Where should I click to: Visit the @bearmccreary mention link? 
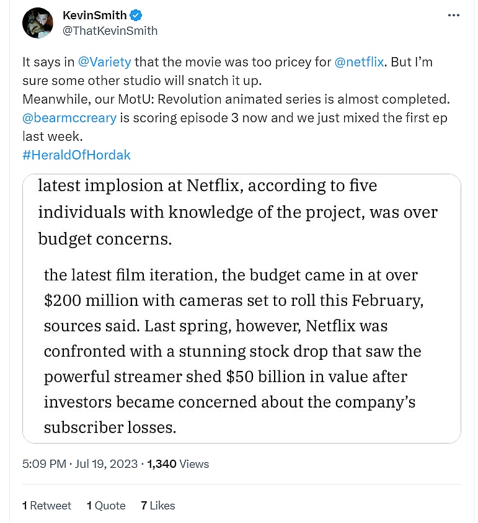point(69,118)
